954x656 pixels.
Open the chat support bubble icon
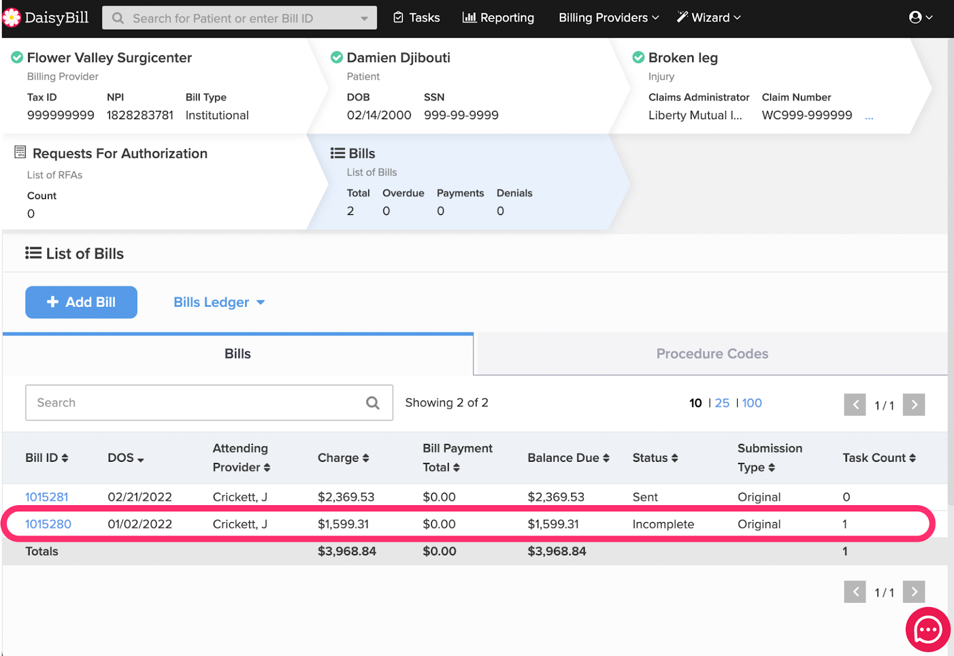927,629
